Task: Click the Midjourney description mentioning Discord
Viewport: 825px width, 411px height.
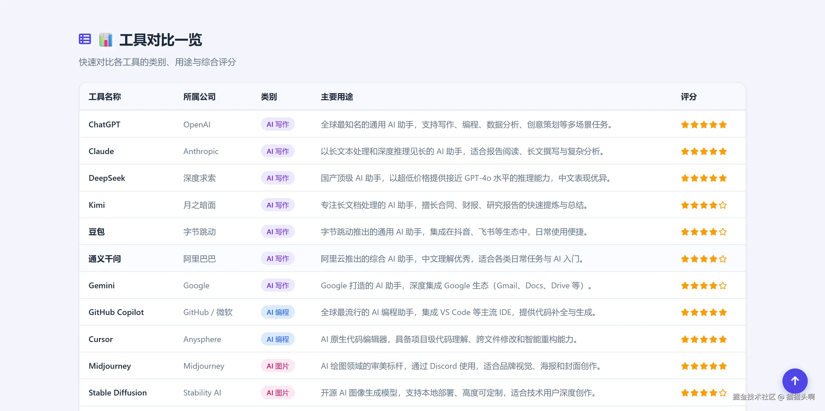Action: (461, 366)
